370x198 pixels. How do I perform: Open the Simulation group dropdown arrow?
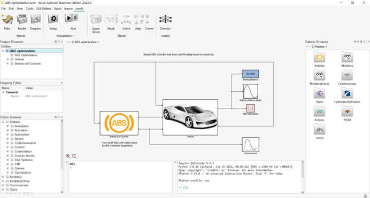pyautogui.click(x=74, y=36)
